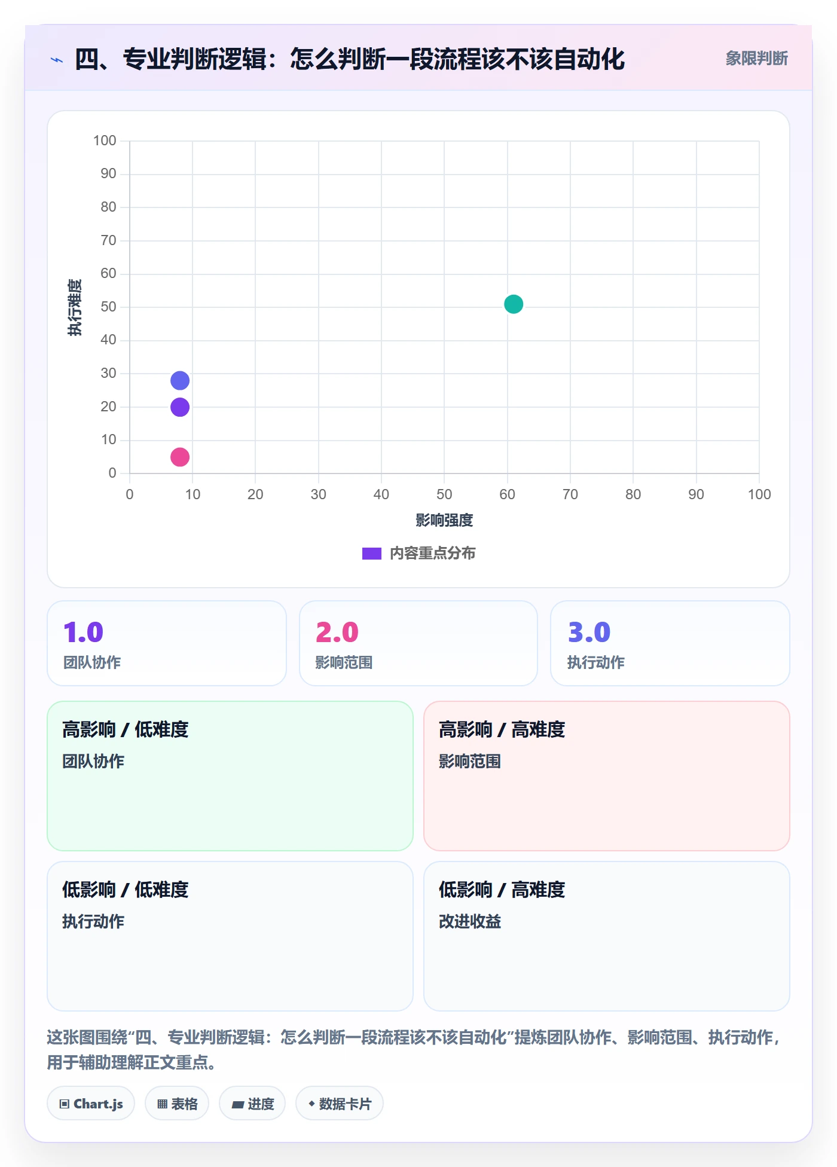Image resolution: width=837 pixels, height=1167 pixels.
Task: Click the 低影响 / 低难度 quadrant card
Action: 230,936
